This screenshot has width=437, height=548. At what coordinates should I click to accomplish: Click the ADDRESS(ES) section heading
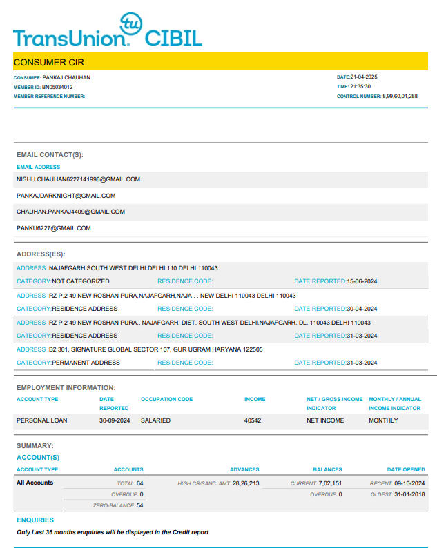[x=41, y=254]
